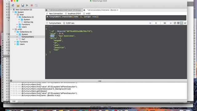Click the rotate orientation toolbar icon
This screenshot has height=111, width=197.
[36, 5]
